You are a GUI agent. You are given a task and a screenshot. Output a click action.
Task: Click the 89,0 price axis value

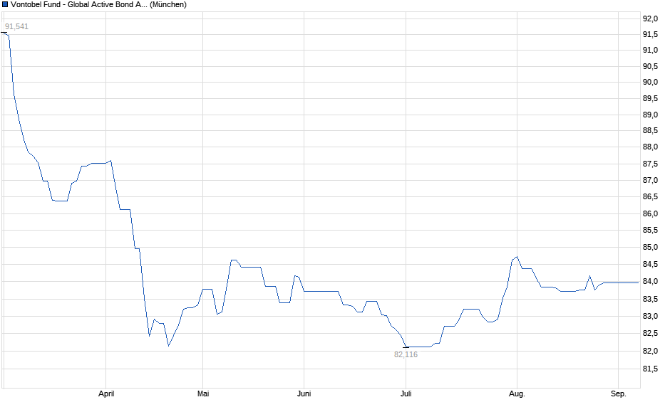(650, 115)
